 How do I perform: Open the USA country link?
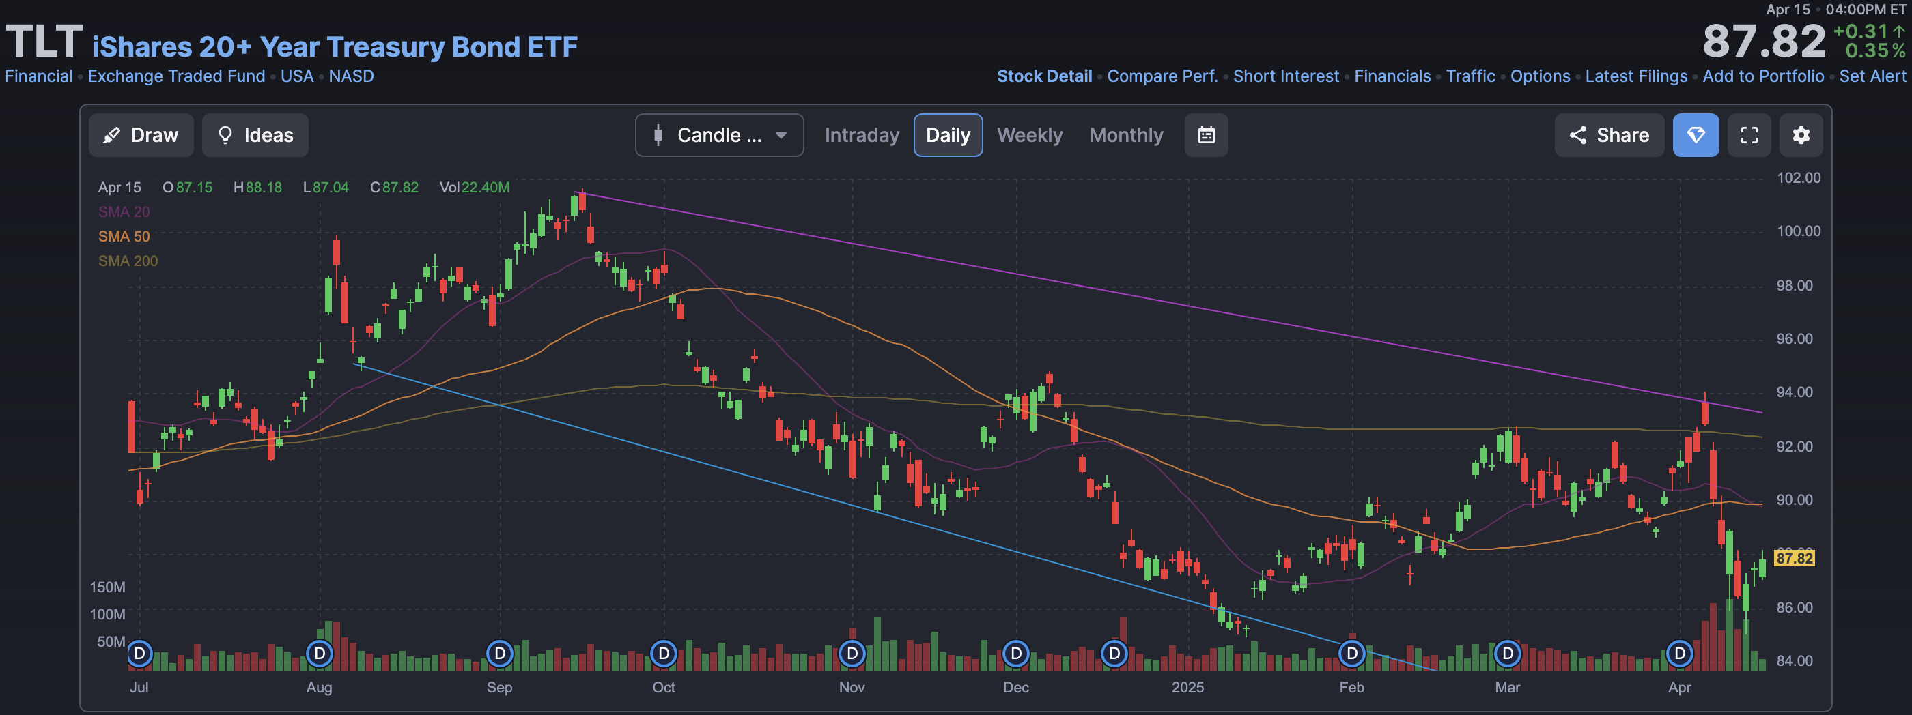coord(297,76)
